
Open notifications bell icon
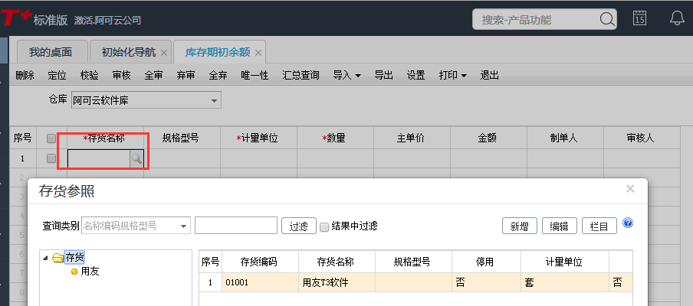[677, 19]
